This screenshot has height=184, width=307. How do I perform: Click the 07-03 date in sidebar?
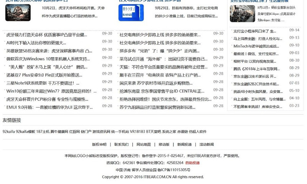tap(294, 83)
